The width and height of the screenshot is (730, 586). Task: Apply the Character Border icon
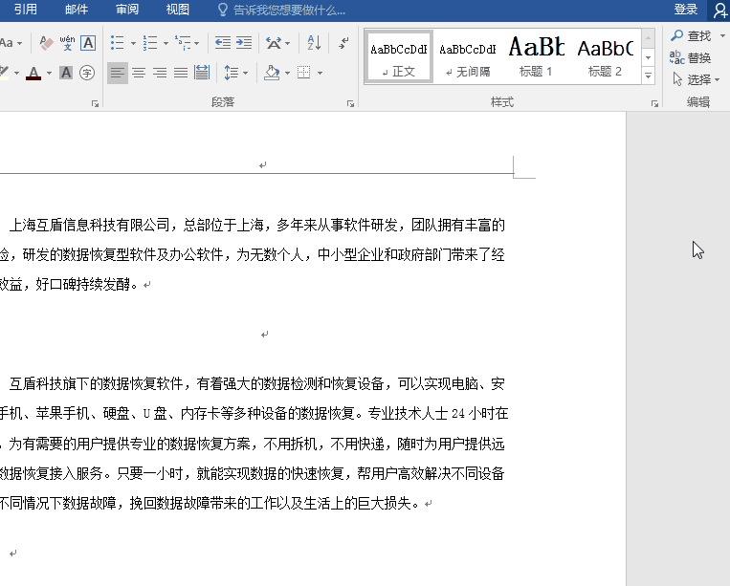click(x=88, y=43)
